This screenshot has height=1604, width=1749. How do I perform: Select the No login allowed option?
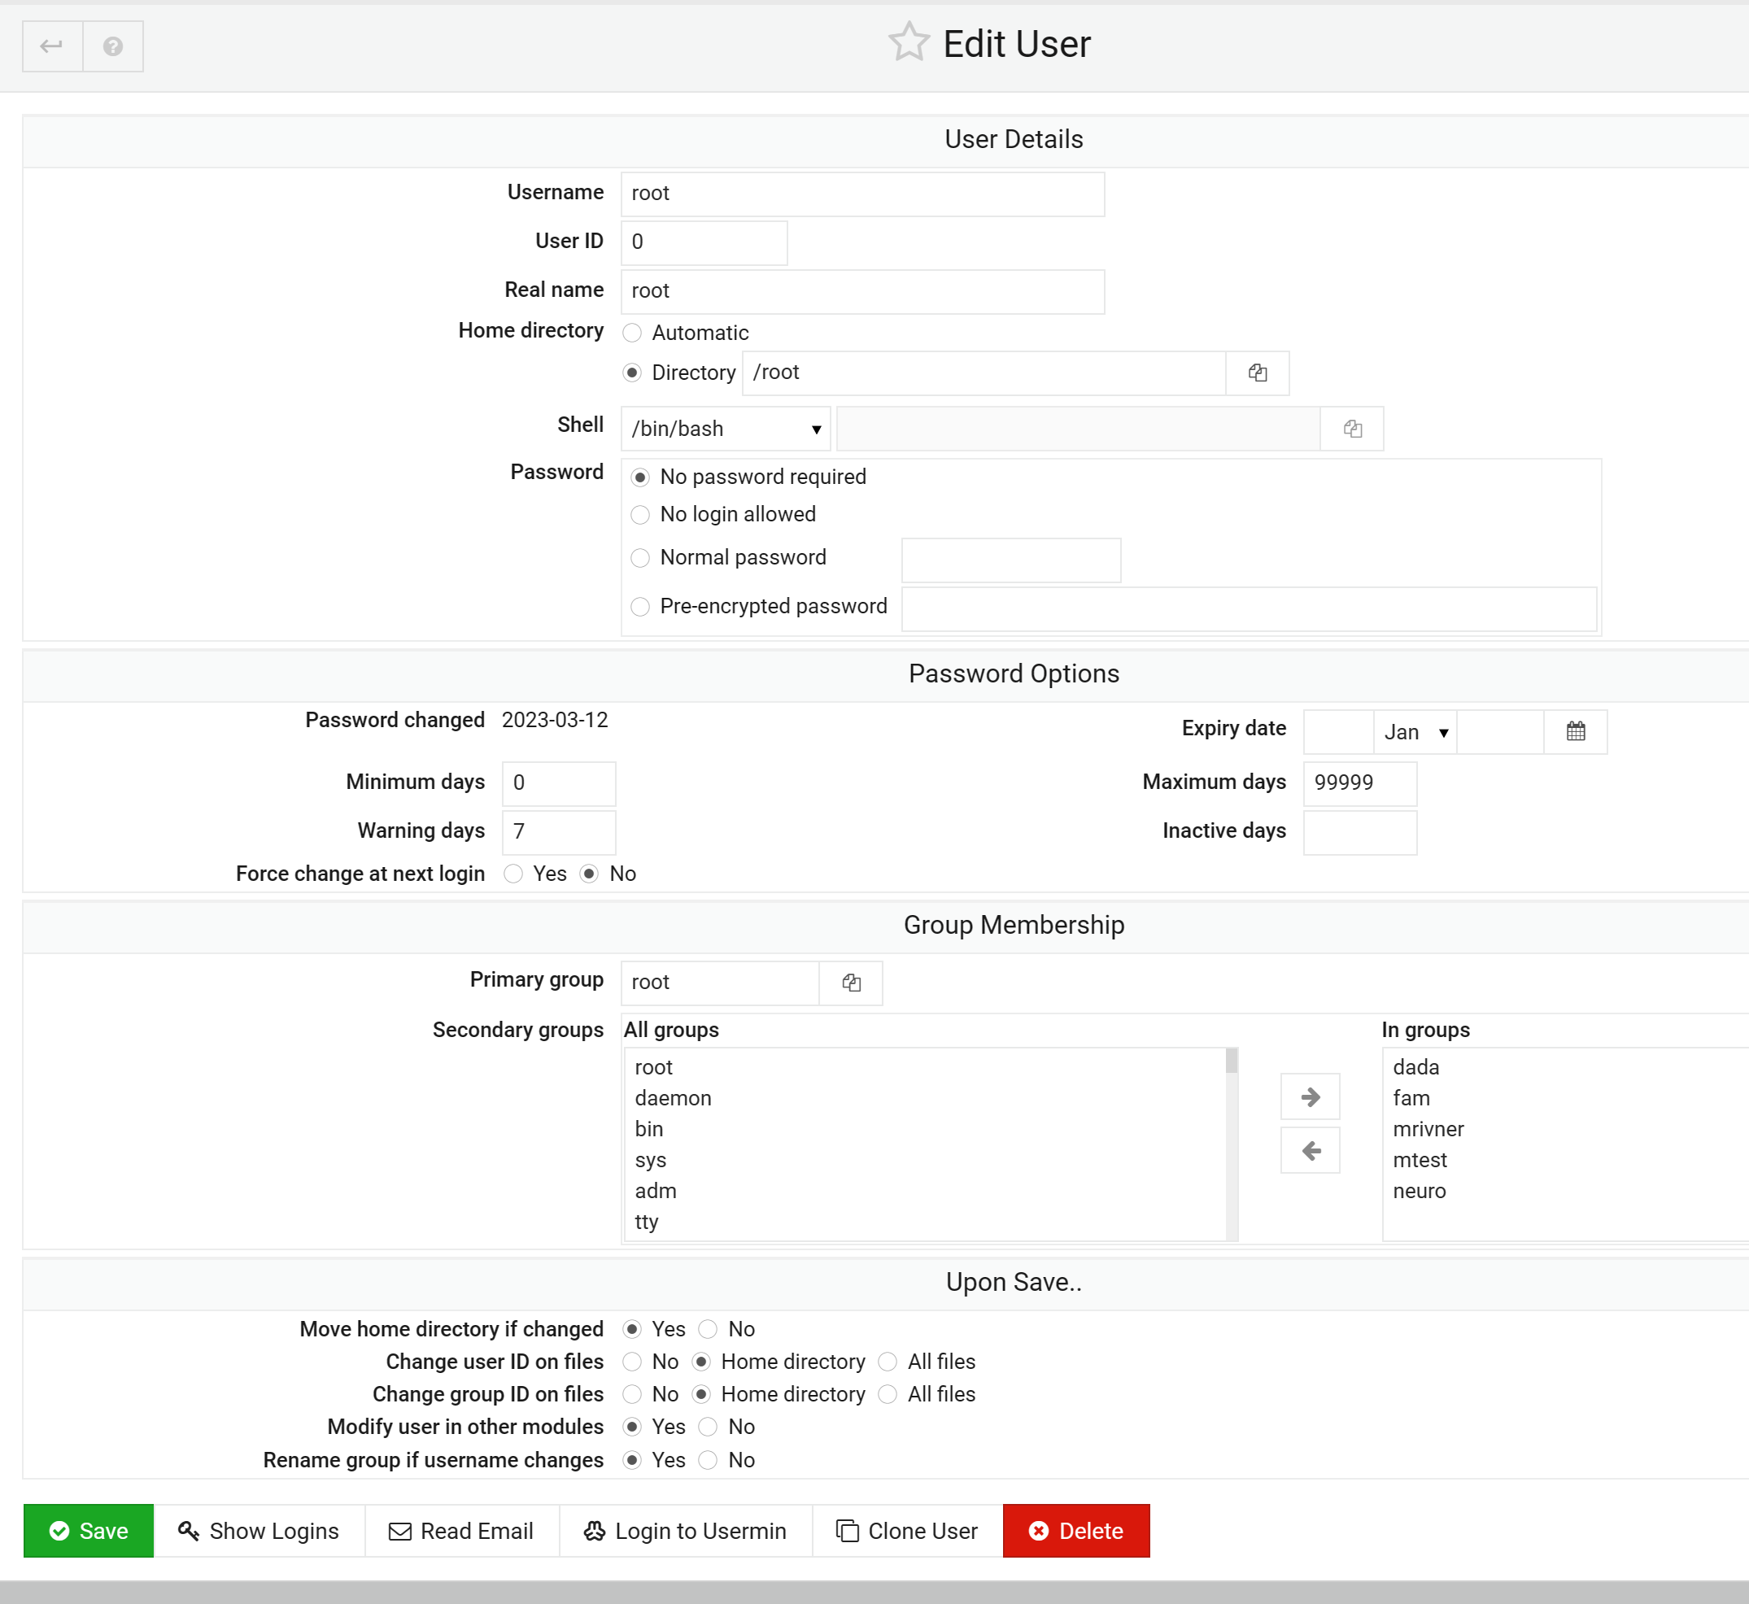coord(640,515)
